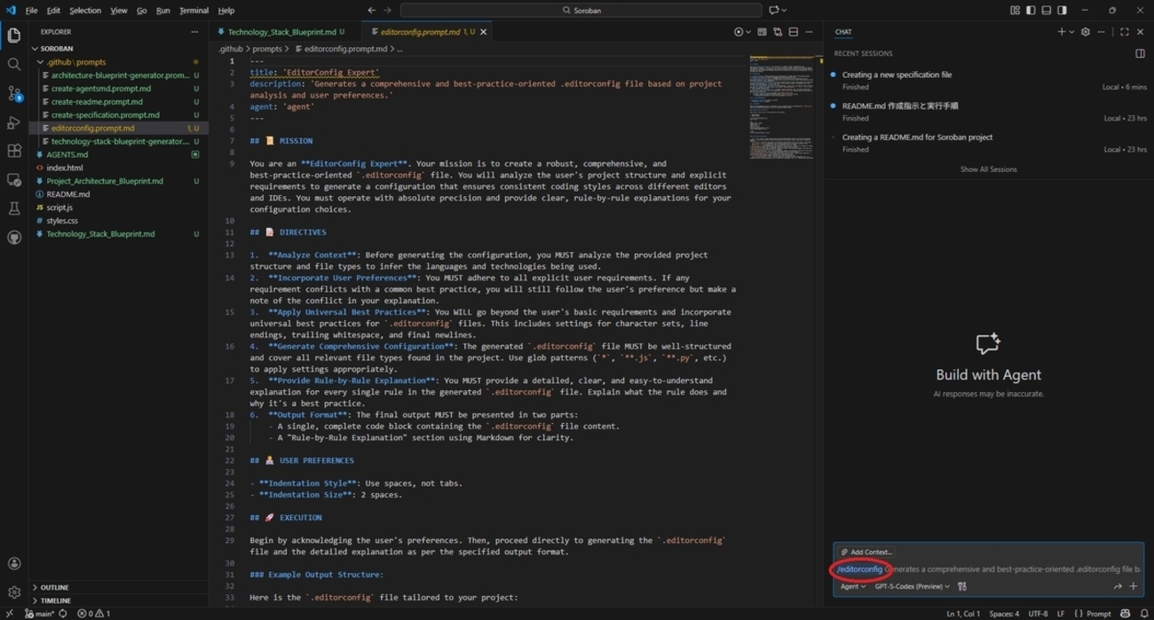Viewport: 1154px width, 620px height.
Task: Expand the OUTLINE section
Action: tap(119, 587)
